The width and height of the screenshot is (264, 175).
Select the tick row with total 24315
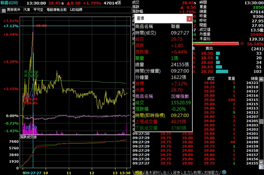195,100
